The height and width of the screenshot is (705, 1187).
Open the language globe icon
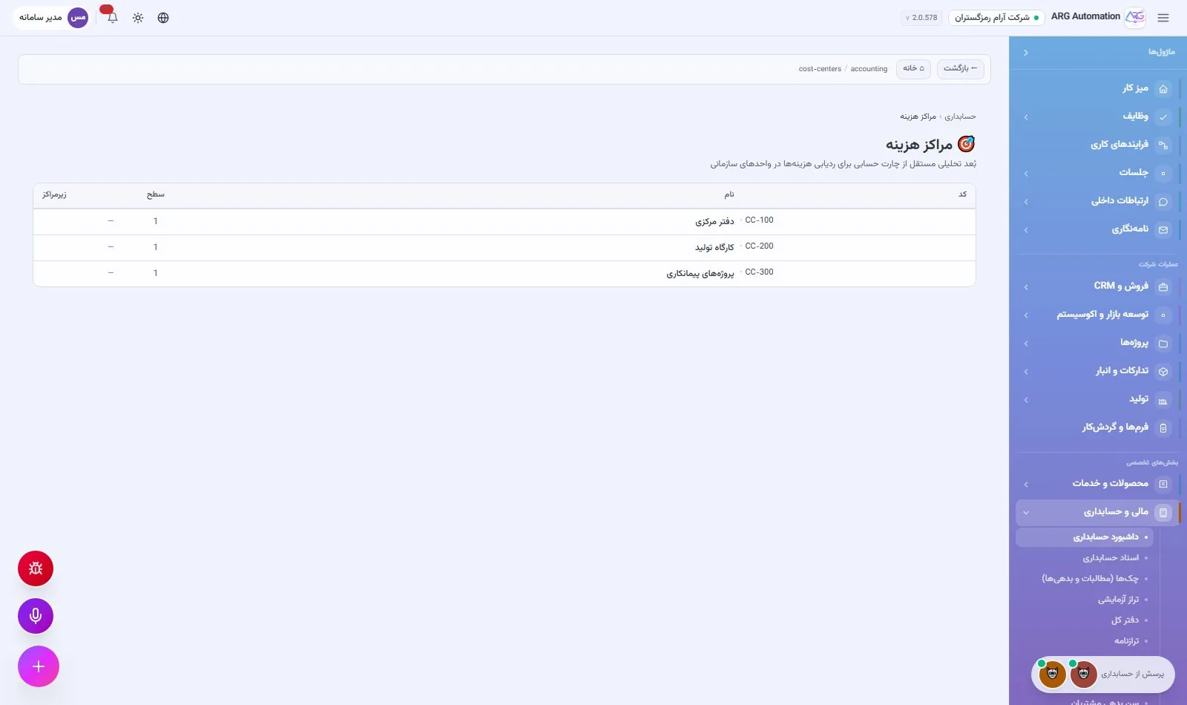[x=163, y=18]
